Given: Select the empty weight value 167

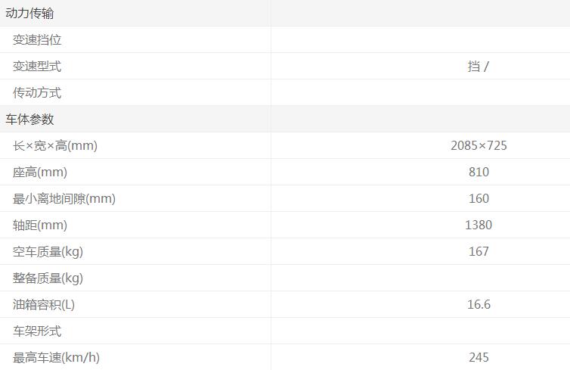Looking at the screenshot, I should (479, 252).
